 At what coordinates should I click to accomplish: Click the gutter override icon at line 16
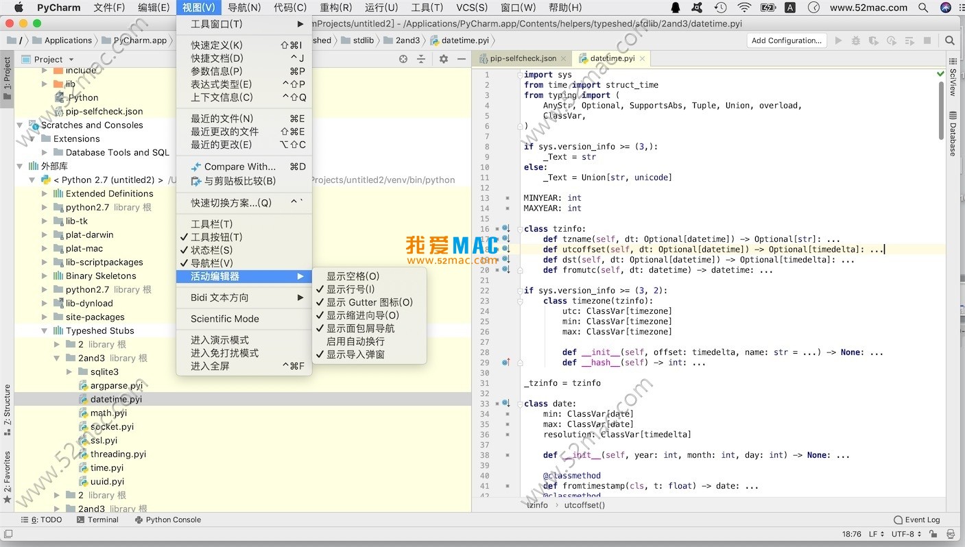[x=506, y=229]
